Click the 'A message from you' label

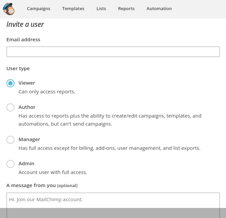coord(42,185)
